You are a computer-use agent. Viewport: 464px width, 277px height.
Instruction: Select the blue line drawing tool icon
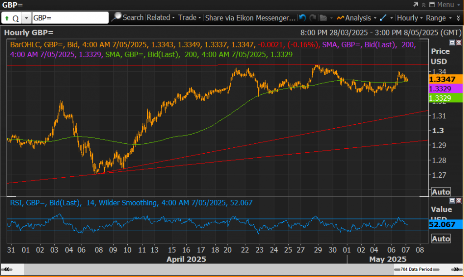point(383,18)
